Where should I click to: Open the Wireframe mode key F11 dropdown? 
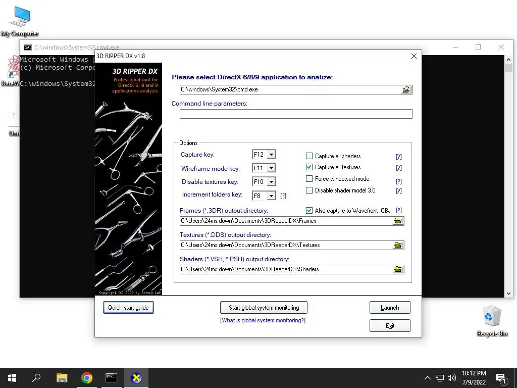pos(271,168)
